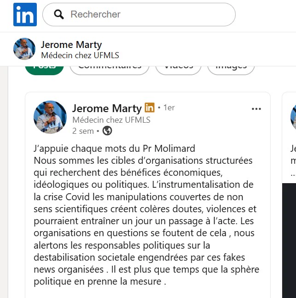Click the 1er connection degree label
Image resolution: width=296 pixels, height=298 pixels.
[x=169, y=108]
